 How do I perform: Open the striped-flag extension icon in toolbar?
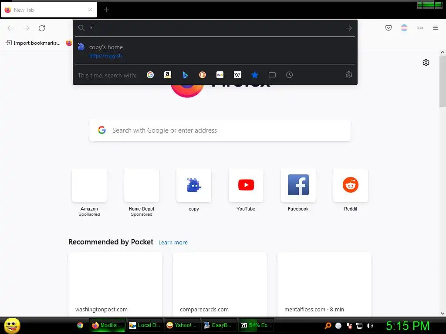[x=404, y=28]
